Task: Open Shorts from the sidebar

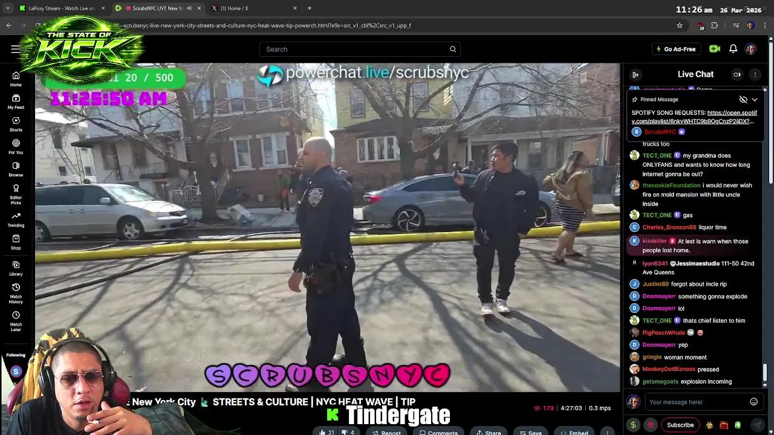Action: click(x=16, y=124)
